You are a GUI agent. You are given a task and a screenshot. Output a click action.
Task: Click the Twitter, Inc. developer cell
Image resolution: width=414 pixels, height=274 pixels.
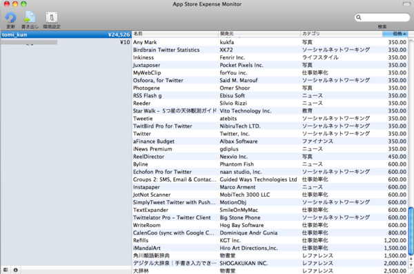[235, 134]
